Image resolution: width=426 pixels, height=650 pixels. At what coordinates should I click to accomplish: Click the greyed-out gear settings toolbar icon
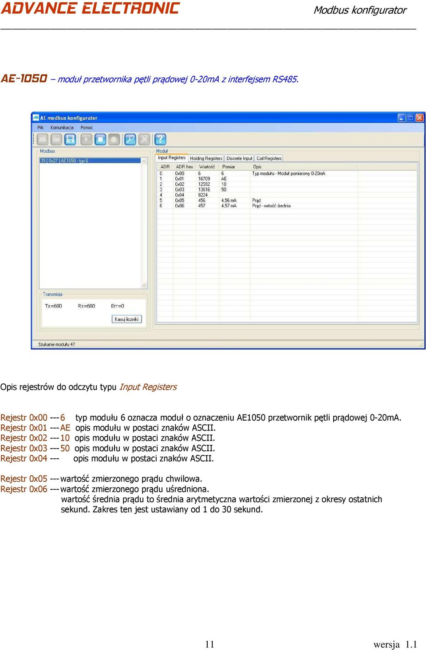pos(114,139)
